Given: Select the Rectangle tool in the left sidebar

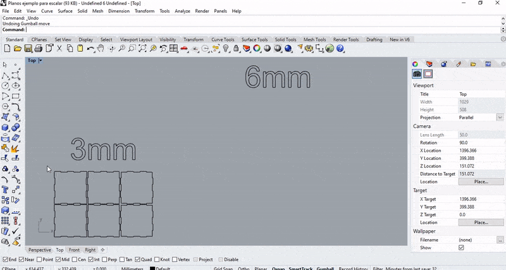Looking at the screenshot, I should [15, 96].
